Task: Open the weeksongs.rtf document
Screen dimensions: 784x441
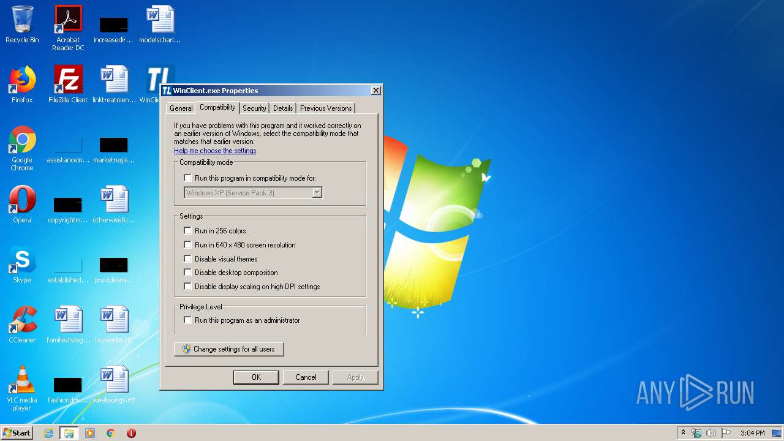Action: click(x=114, y=385)
